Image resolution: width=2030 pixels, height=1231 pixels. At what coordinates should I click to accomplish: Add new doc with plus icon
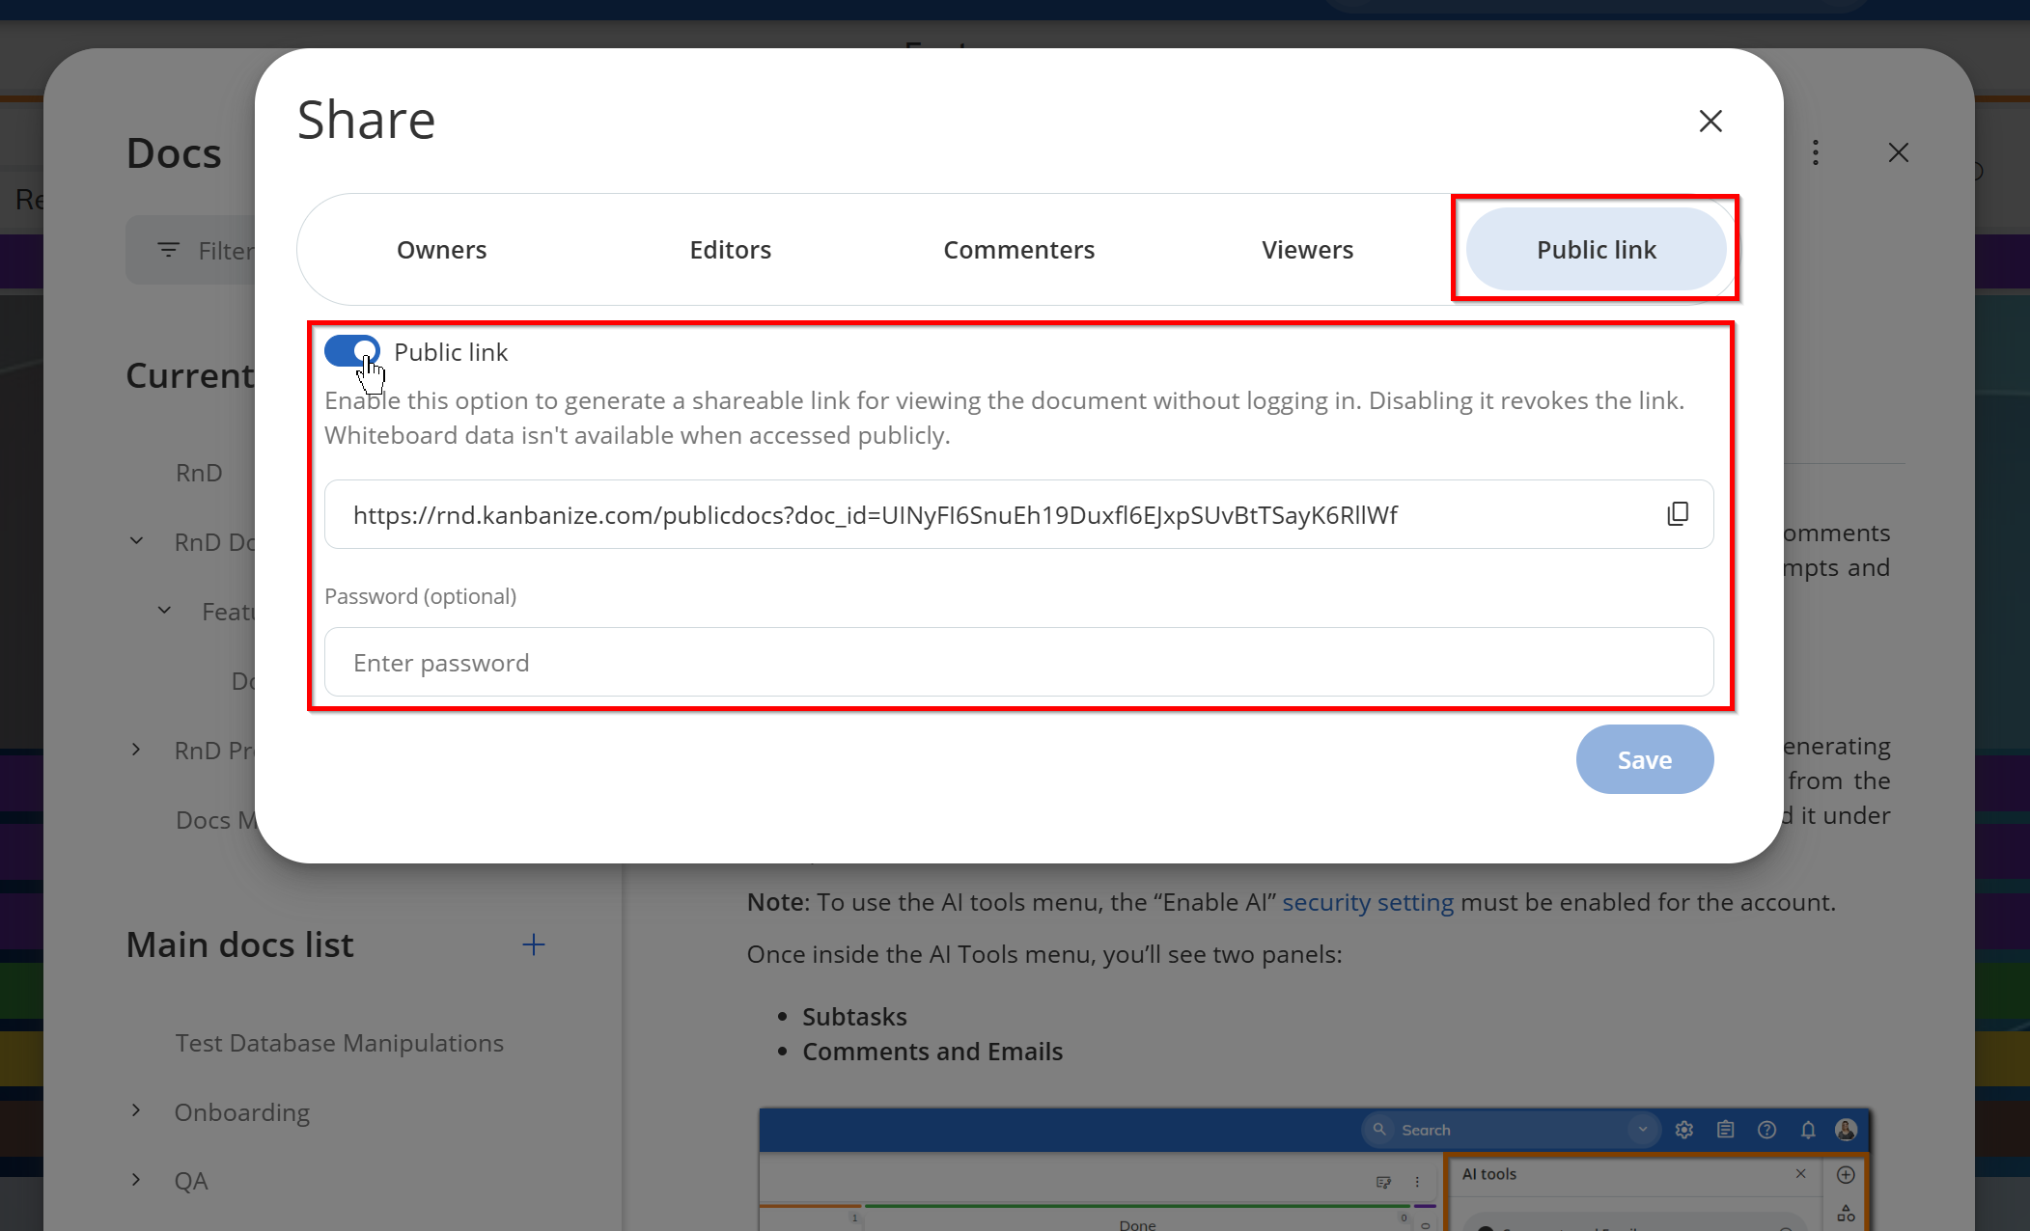533,944
